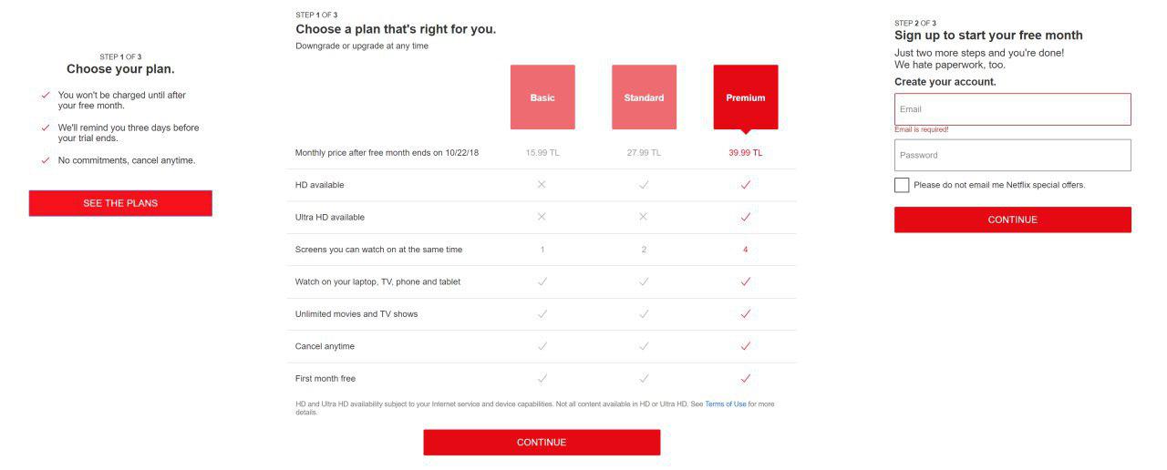Screen dimensions: 1167x470
Task: Click the Standard Ultra HD X mark
Action: coord(644,217)
